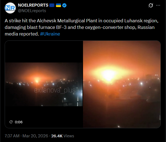Click the Ukraine flag emoji

(x=58, y=5)
